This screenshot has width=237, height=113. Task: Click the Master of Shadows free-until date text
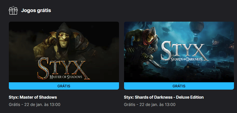(x=35, y=104)
